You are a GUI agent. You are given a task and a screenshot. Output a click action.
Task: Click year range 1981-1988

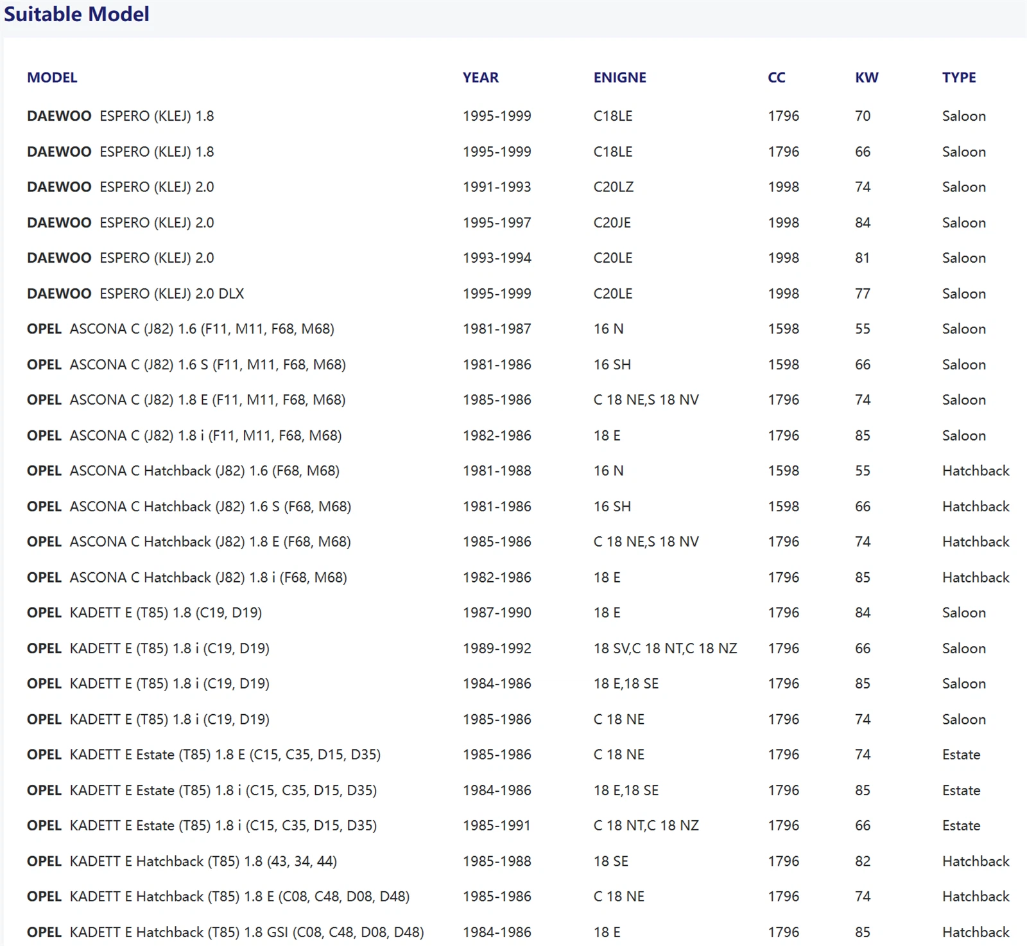(497, 471)
